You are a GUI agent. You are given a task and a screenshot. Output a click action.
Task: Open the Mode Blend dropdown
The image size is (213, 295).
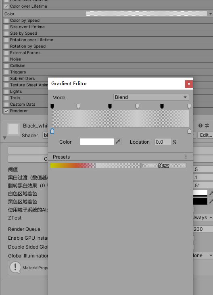pos(151,97)
